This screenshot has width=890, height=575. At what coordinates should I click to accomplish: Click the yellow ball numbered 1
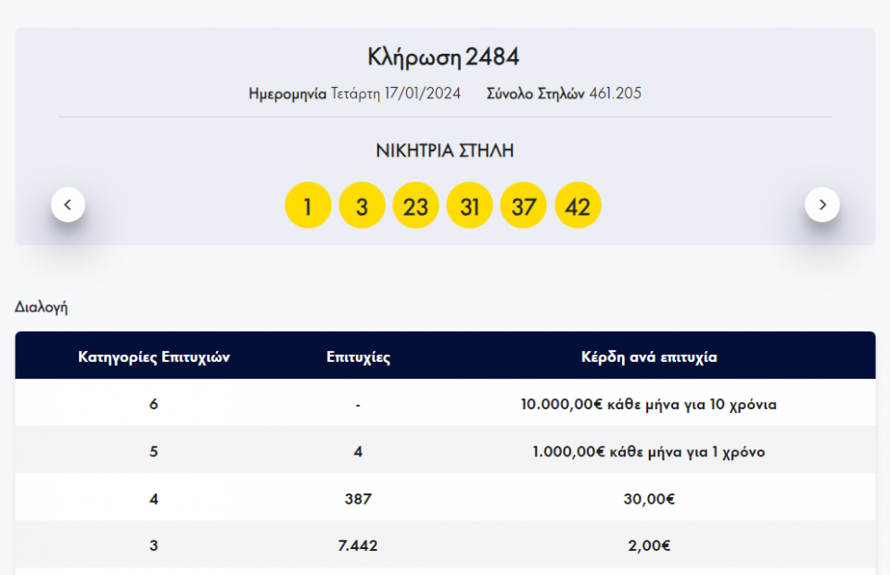308,206
